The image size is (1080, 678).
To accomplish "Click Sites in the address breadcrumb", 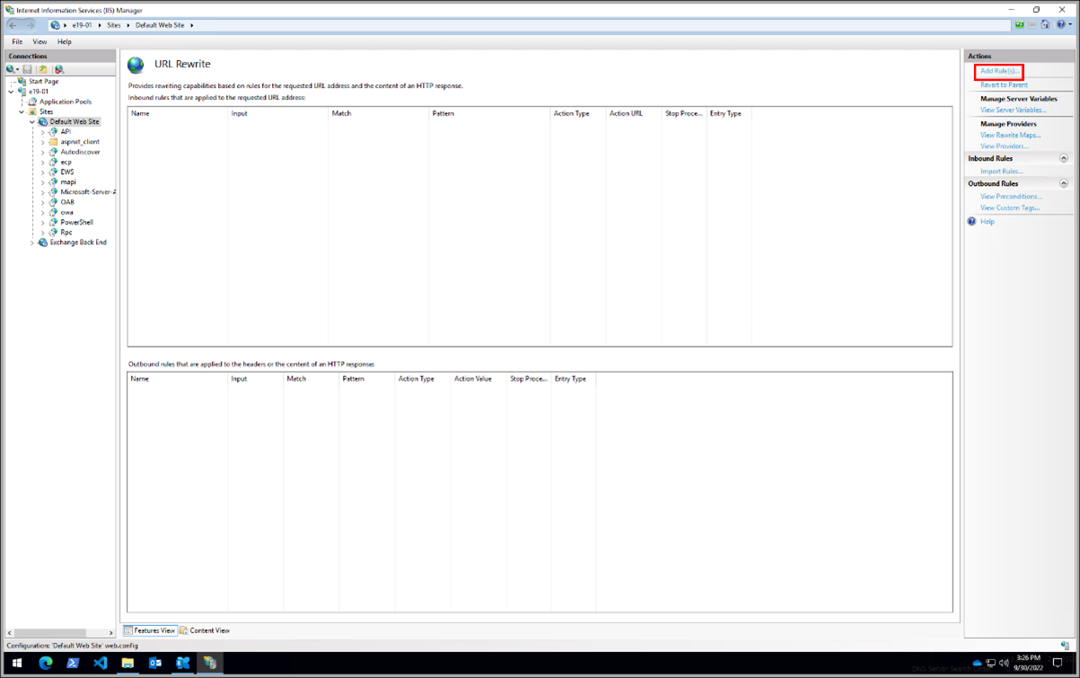I will [x=113, y=25].
